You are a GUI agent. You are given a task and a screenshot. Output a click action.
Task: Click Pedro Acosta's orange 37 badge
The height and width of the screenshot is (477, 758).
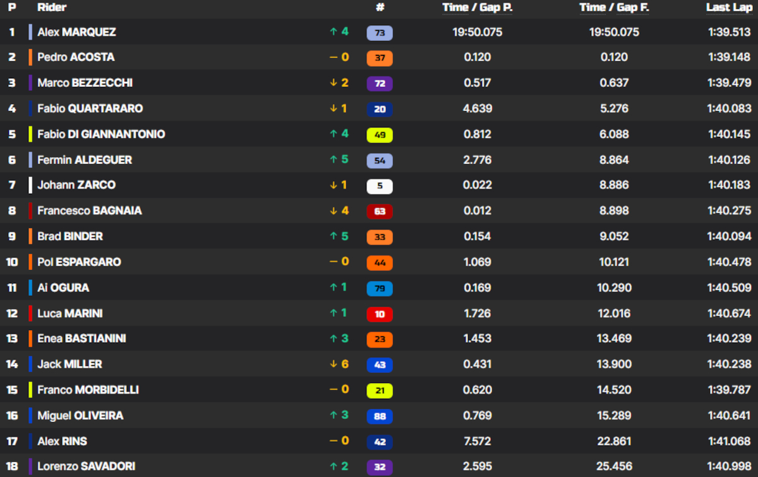[380, 58]
